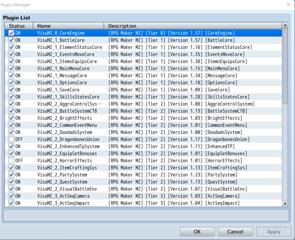Toggle the VisuMZ_1_BattleCore checkbox off
The image size is (295, 240).
pos(11,40)
